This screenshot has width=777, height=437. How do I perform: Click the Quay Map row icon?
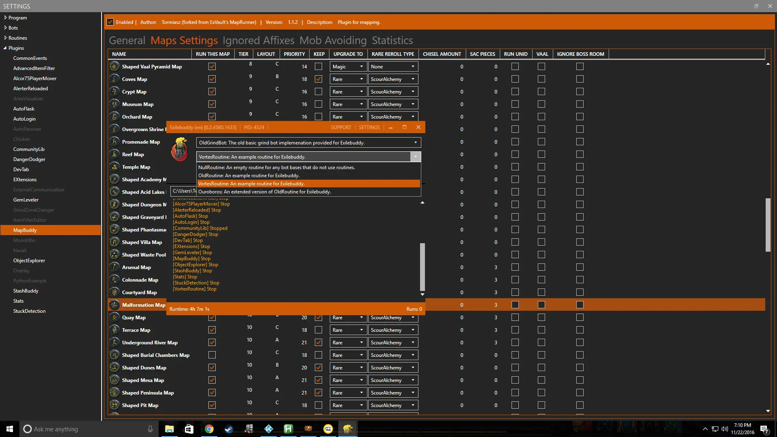click(115, 317)
